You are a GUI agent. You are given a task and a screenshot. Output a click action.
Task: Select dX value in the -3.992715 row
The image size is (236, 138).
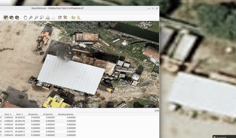coord(33,131)
